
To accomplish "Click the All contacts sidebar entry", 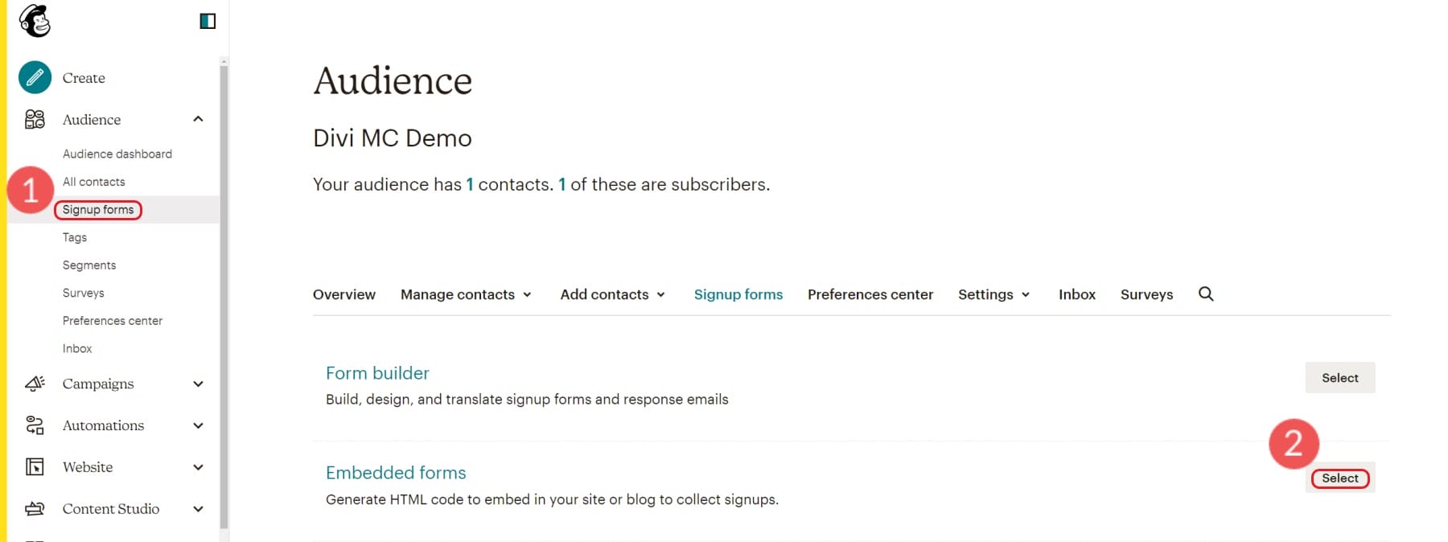I will [x=94, y=181].
